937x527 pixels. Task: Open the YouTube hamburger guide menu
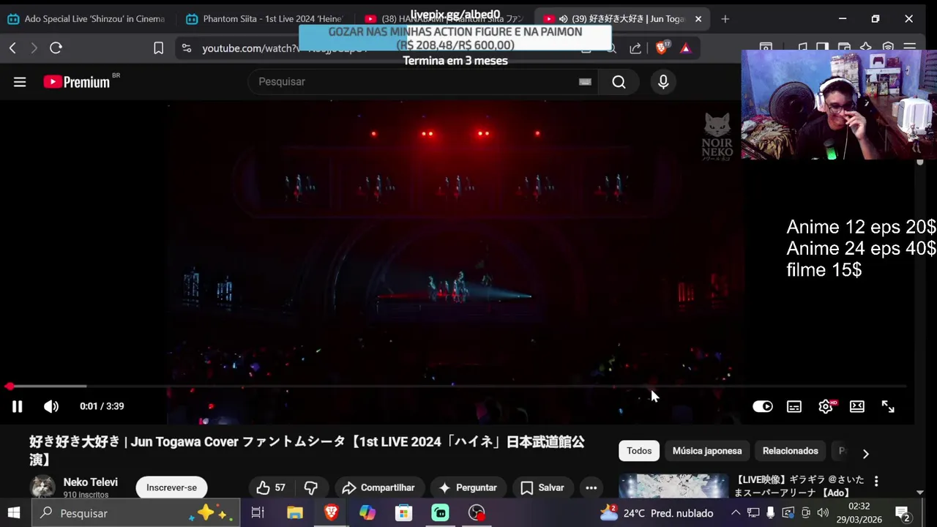pyautogui.click(x=20, y=82)
